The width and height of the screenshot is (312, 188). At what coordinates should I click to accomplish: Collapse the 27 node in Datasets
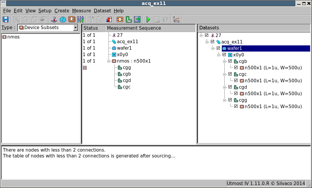(x=201, y=36)
